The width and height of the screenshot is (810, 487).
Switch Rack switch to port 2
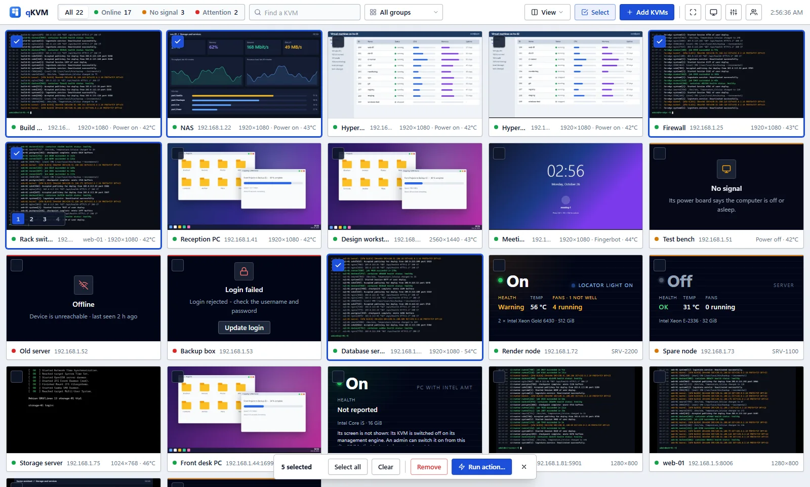coord(31,219)
